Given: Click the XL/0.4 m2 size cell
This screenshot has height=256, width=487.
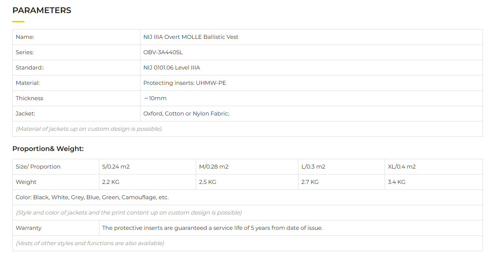Looking at the screenshot, I should coord(402,167).
